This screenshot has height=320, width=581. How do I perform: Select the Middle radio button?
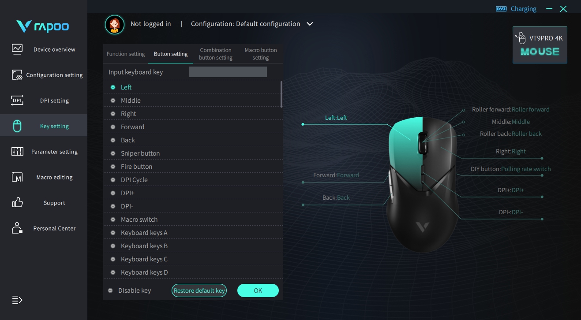[113, 100]
